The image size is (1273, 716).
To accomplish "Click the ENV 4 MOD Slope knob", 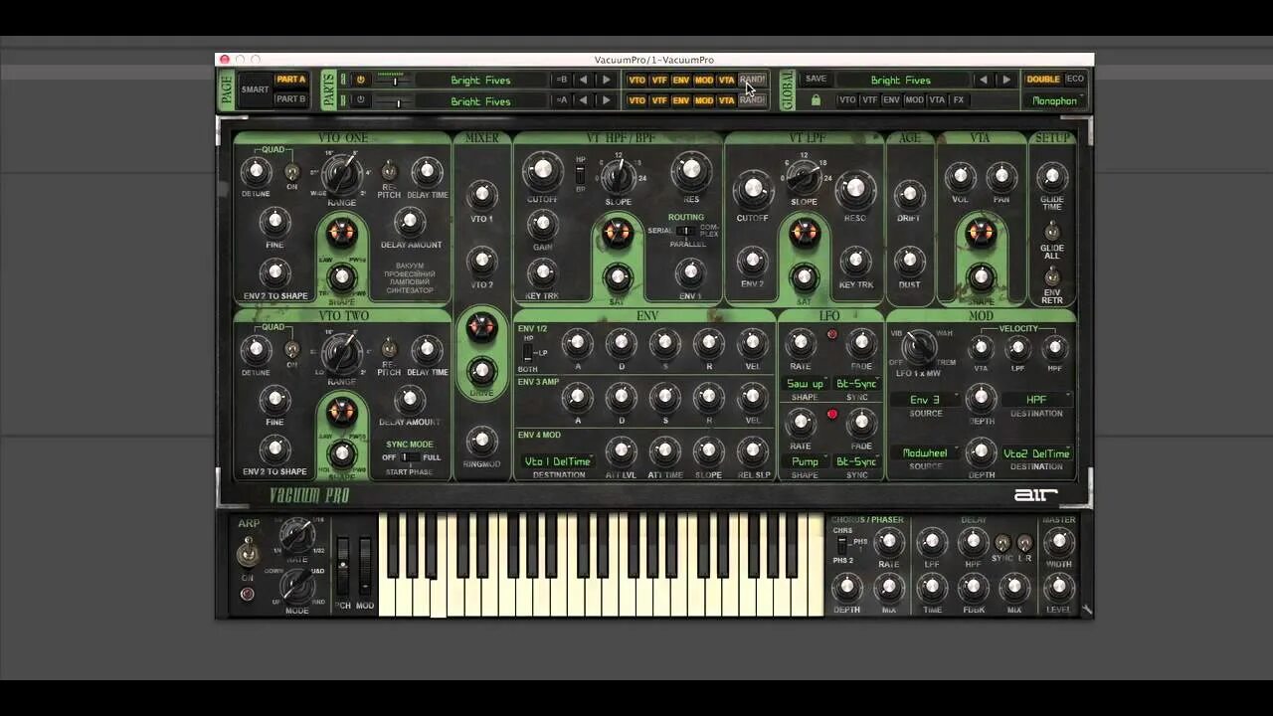I will 708,451.
